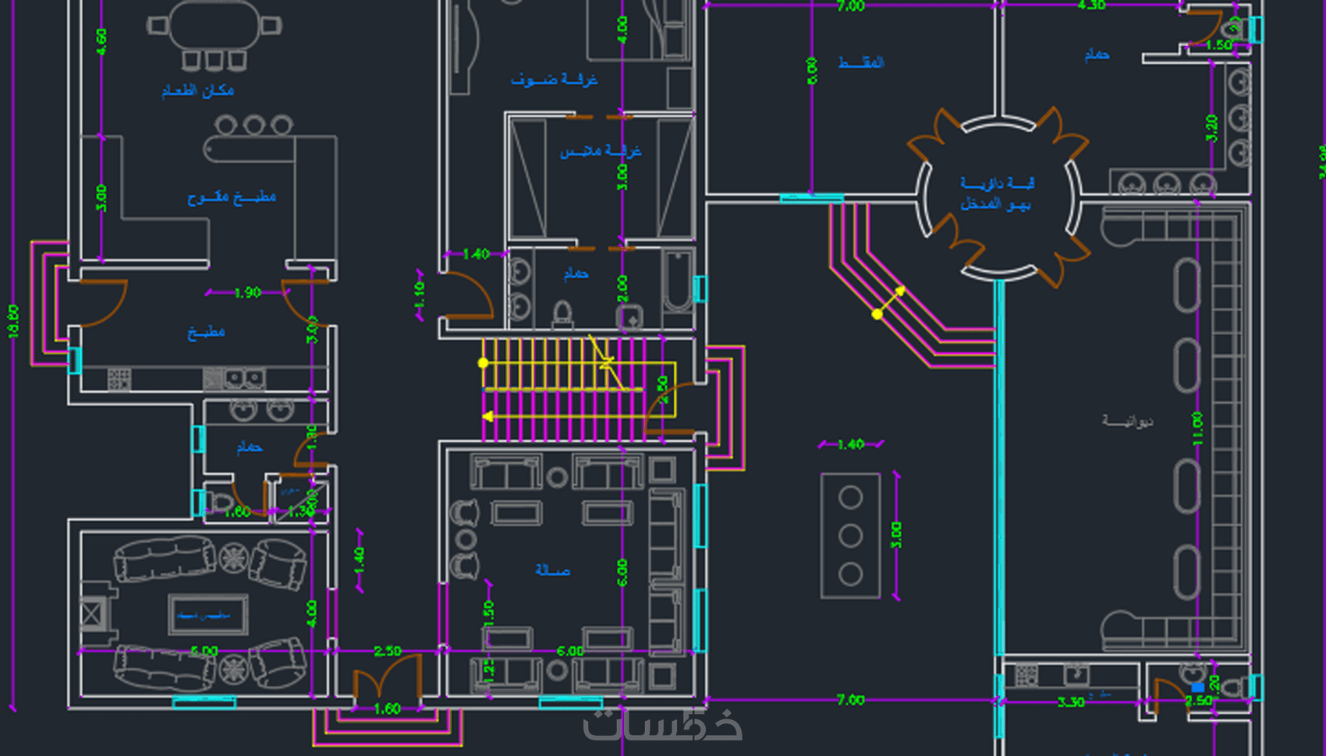Select the 1.25 dimension text
The image size is (1326, 756).
pos(489,671)
